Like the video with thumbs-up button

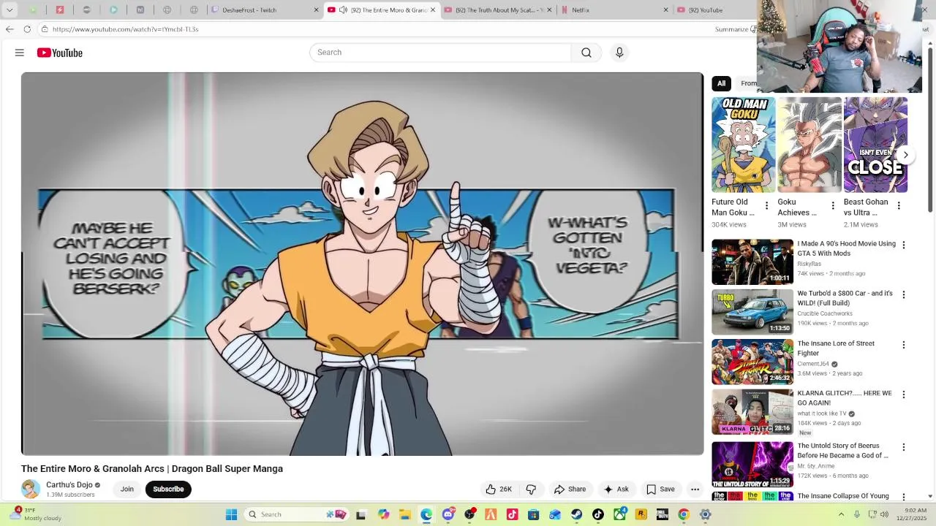pyautogui.click(x=499, y=489)
